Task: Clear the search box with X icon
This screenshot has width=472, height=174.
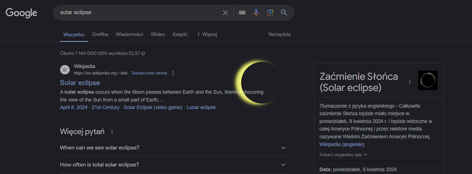Action: tap(225, 13)
